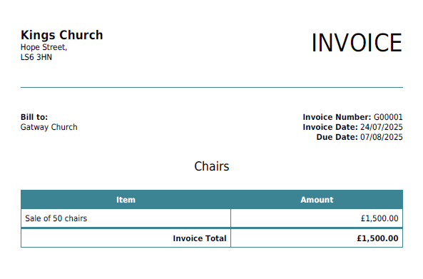
Task: Click the Invoice Total label
Action: click(x=199, y=238)
